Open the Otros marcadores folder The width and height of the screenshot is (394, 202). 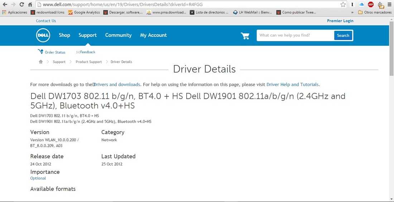click(375, 12)
